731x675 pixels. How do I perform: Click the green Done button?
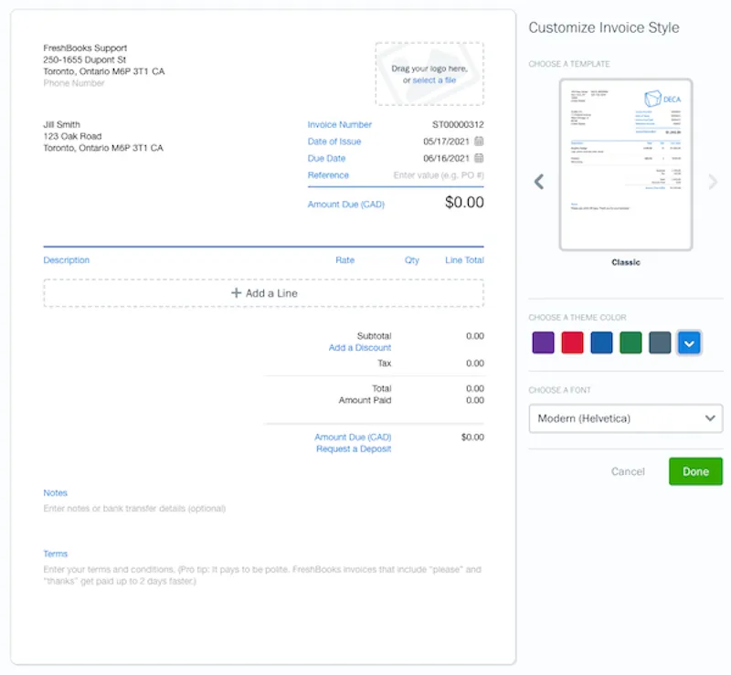pos(694,471)
